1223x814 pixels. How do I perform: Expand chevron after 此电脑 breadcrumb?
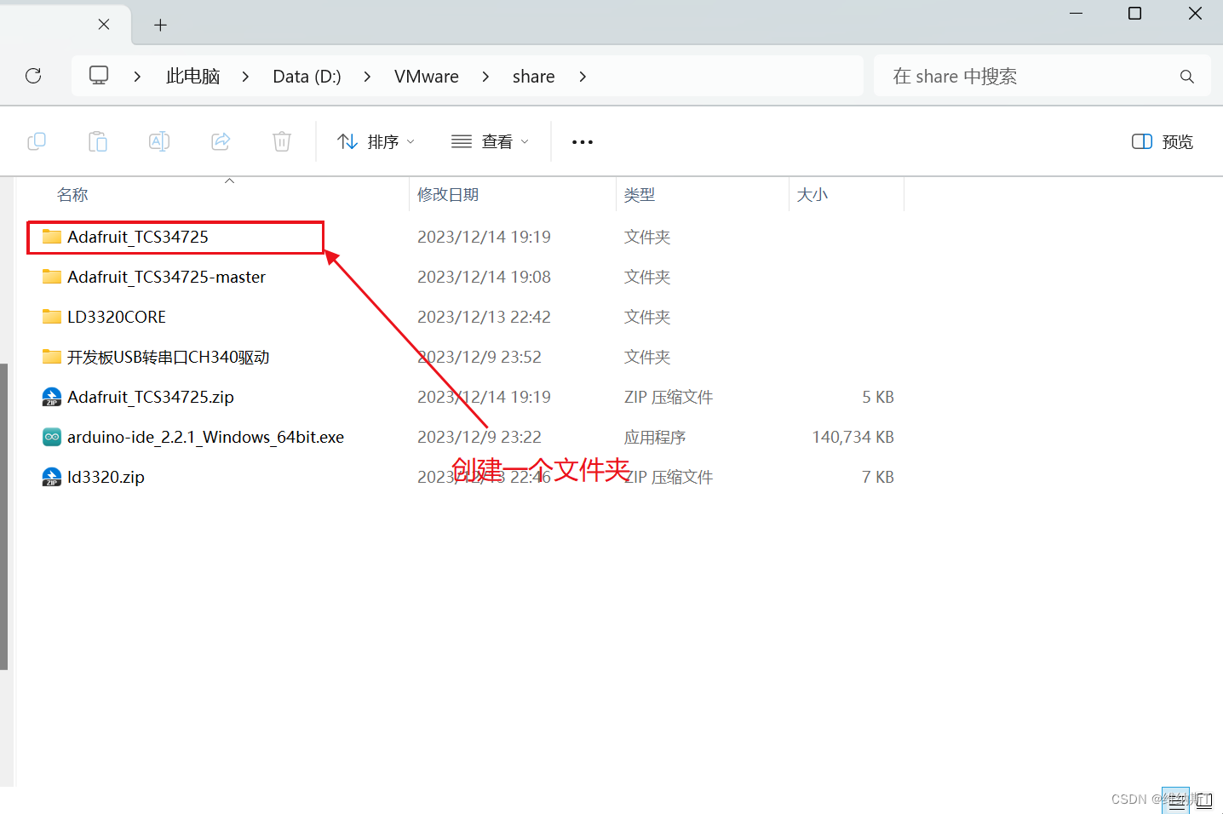pyautogui.click(x=245, y=77)
